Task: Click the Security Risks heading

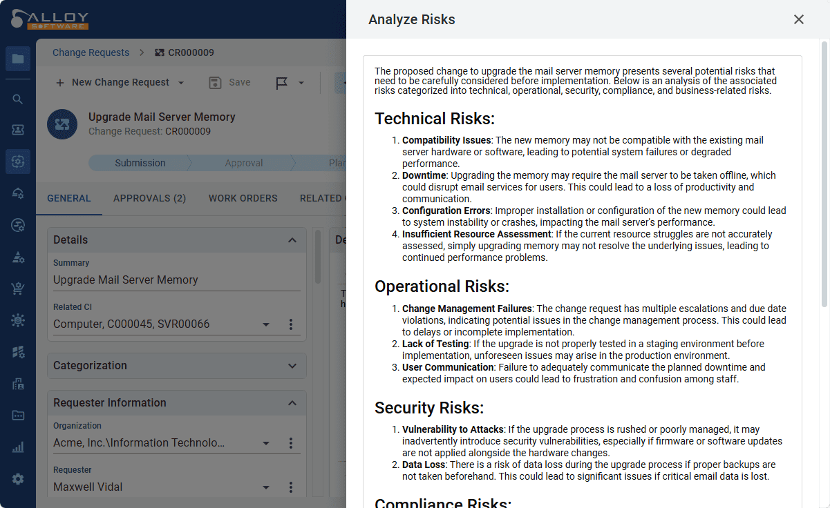Action: [x=429, y=408]
